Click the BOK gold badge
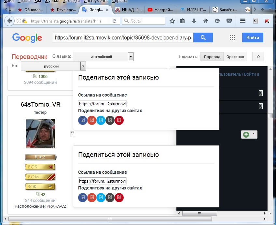Screen dimensions: 276x225 point(40,187)
